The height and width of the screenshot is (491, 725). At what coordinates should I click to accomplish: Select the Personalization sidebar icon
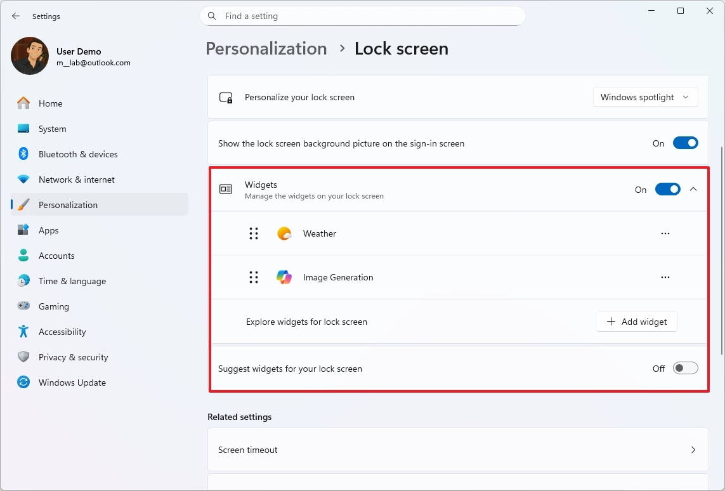pyautogui.click(x=23, y=204)
